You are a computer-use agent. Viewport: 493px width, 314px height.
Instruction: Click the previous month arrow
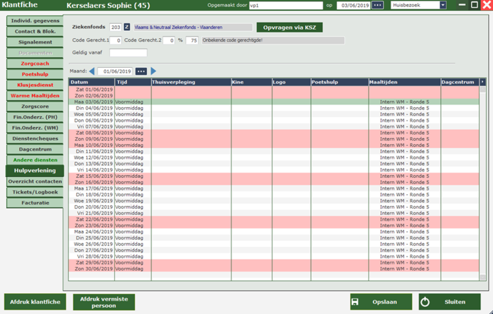(x=92, y=71)
